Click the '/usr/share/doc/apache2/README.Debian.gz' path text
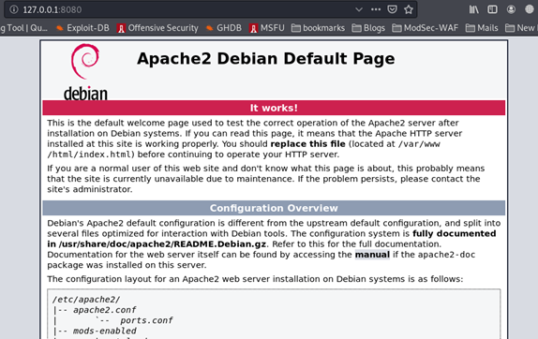The width and height of the screenshot is (538, 339). coord(163,244)
